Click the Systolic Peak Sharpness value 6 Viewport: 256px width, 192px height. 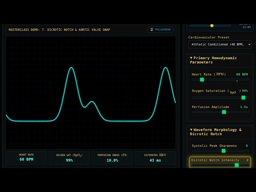247,146
